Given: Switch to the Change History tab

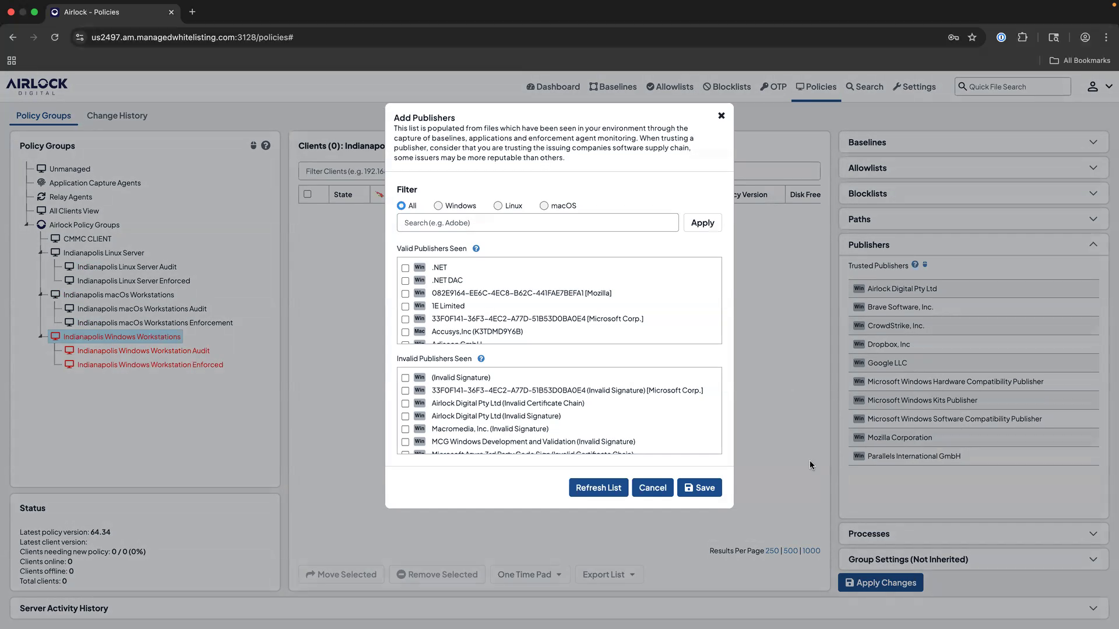Looking at the screenshot, I should tap(117, 115).
